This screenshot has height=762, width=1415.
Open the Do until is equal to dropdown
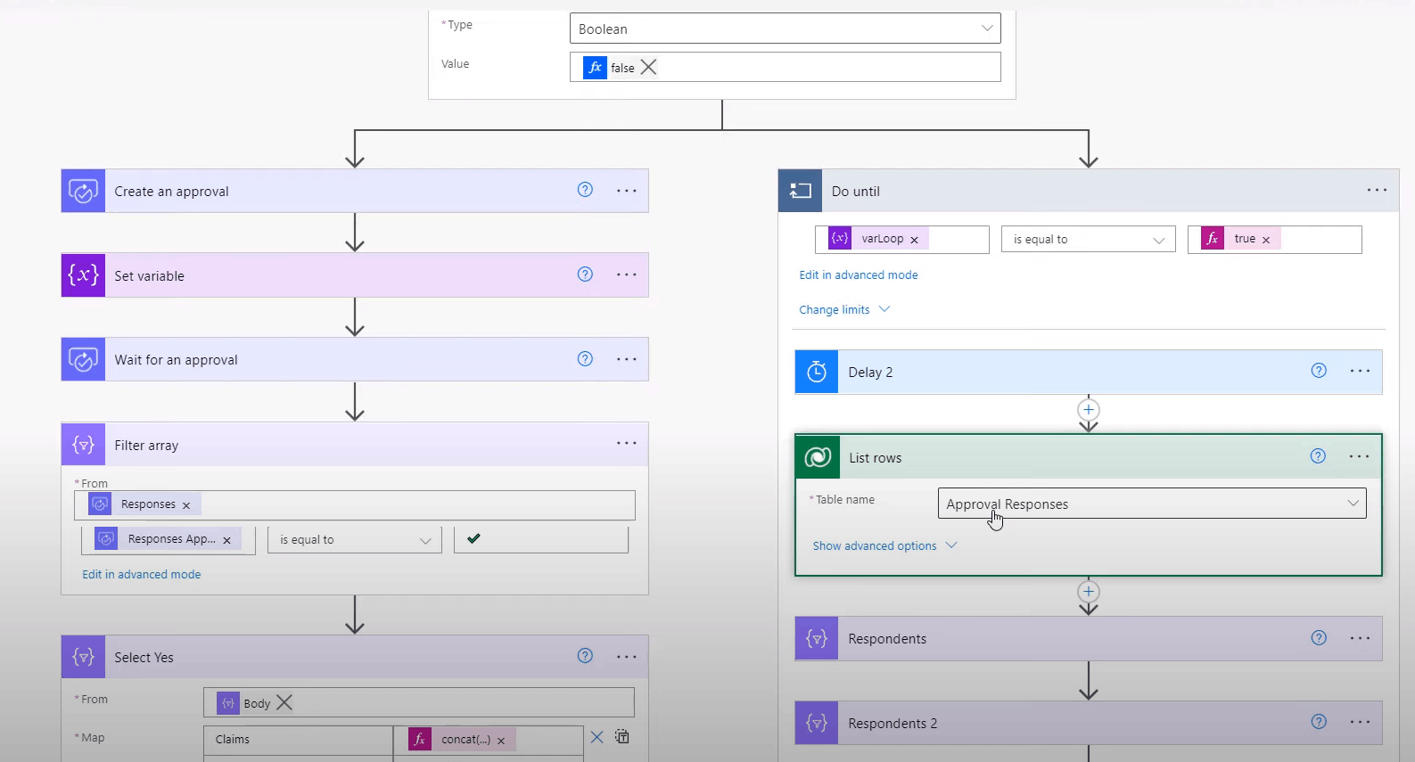(1088, 239)
